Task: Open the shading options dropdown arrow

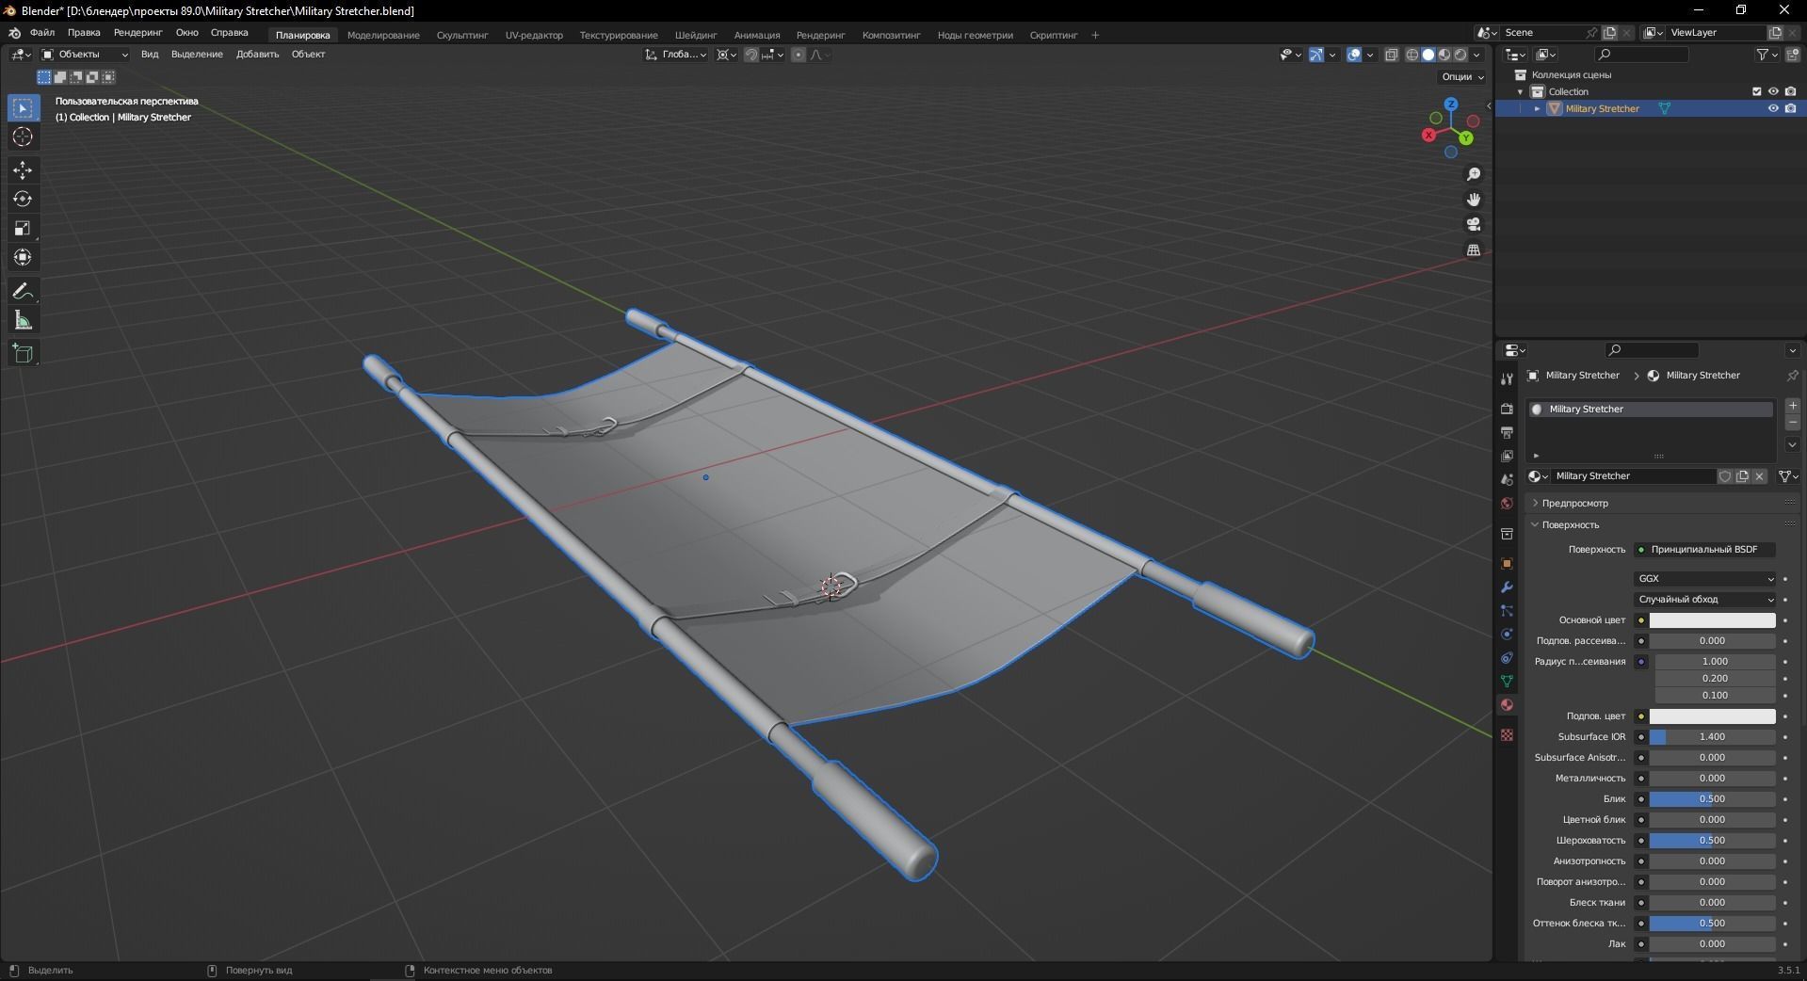Action: click(1477, 55)
